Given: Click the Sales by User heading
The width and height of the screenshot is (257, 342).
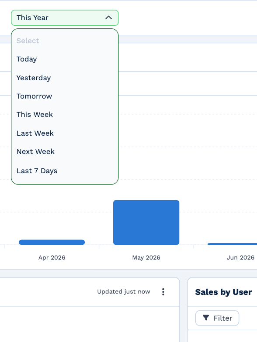Looking at the screenshot, I should click(223, 292).
